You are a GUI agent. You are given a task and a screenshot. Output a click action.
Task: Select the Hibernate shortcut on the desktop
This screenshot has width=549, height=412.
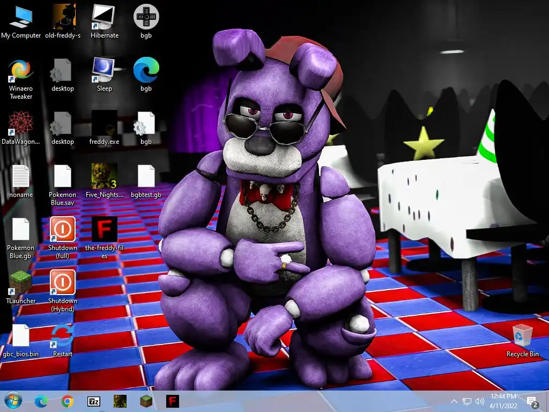tap(105, 21)
